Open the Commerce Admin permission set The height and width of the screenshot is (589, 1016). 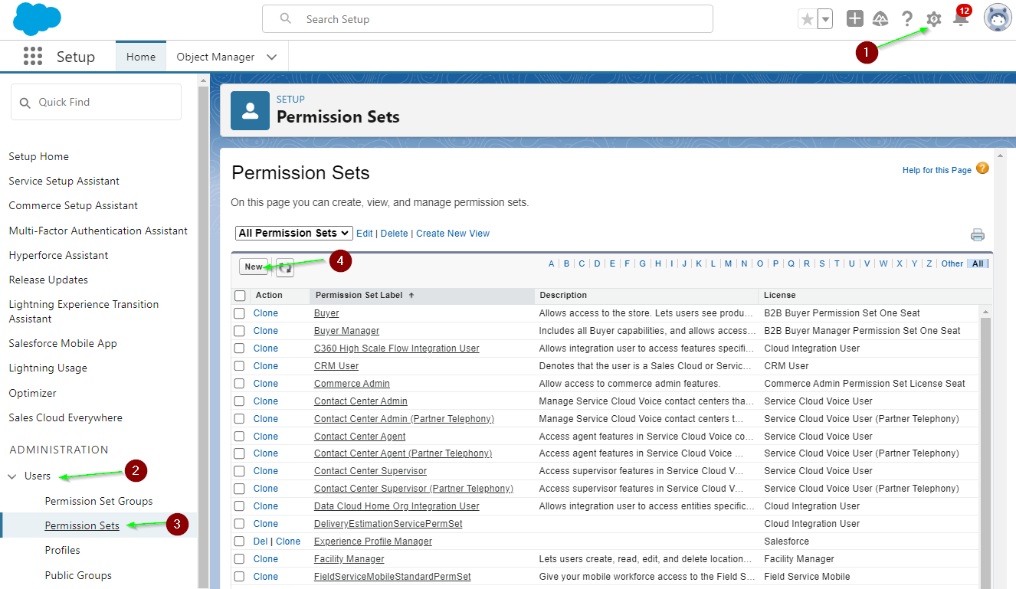pyautogui.click(x=352, y=384)
